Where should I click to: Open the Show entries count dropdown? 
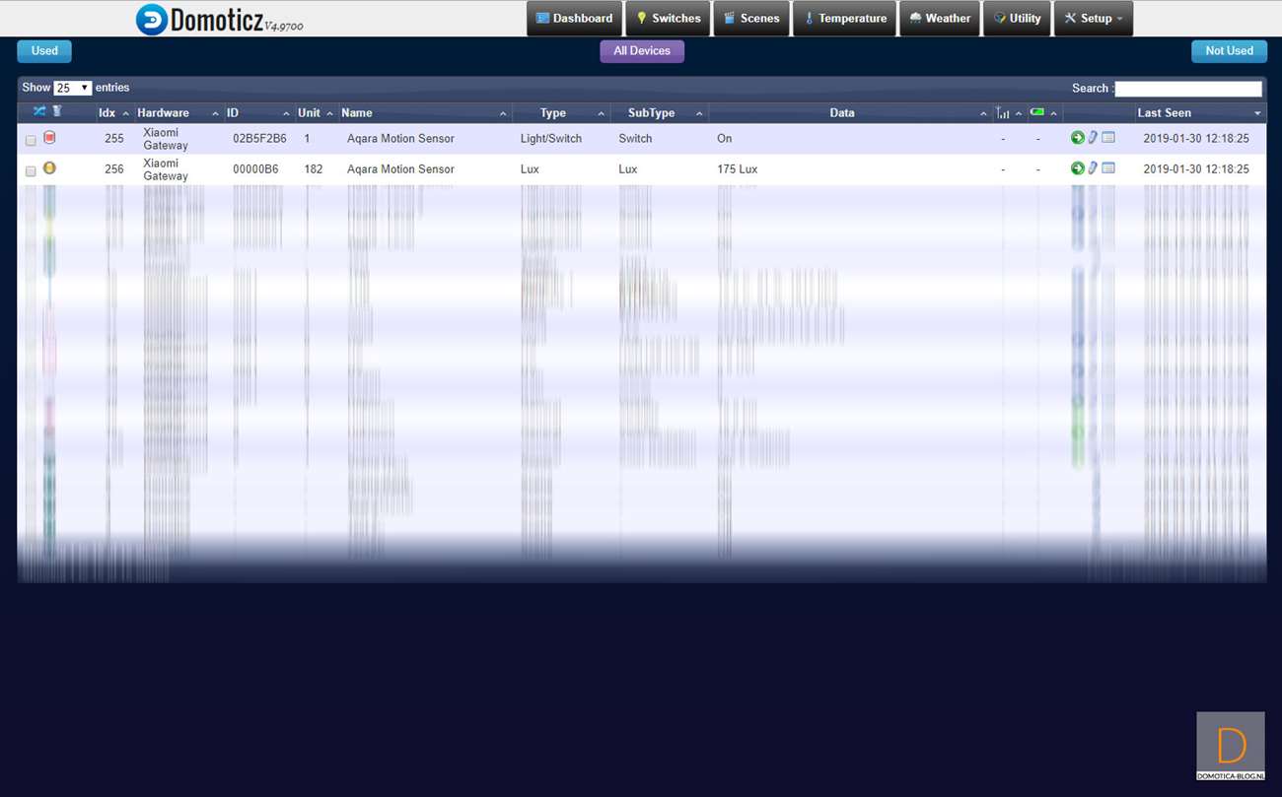[x=72, y=88]
